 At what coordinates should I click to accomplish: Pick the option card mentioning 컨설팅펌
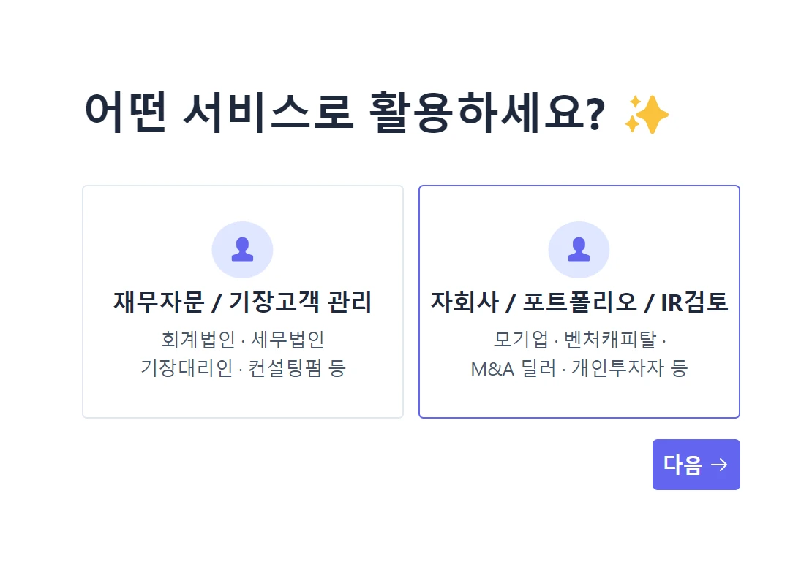click(243, 302)
